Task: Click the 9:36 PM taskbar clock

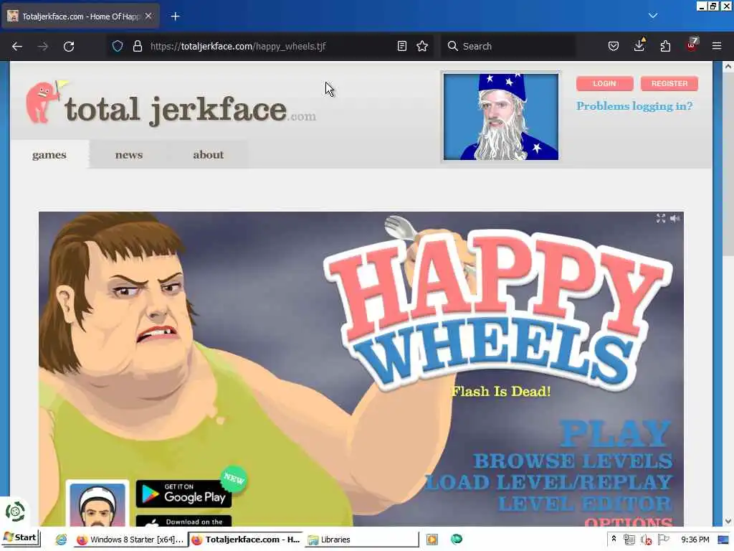Action: [x=695, y=540]
